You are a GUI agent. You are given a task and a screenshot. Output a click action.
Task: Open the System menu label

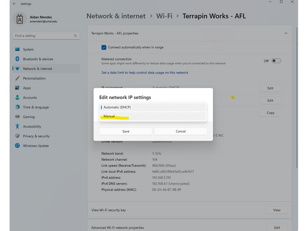pyautogui.click(x=28, y=49)
